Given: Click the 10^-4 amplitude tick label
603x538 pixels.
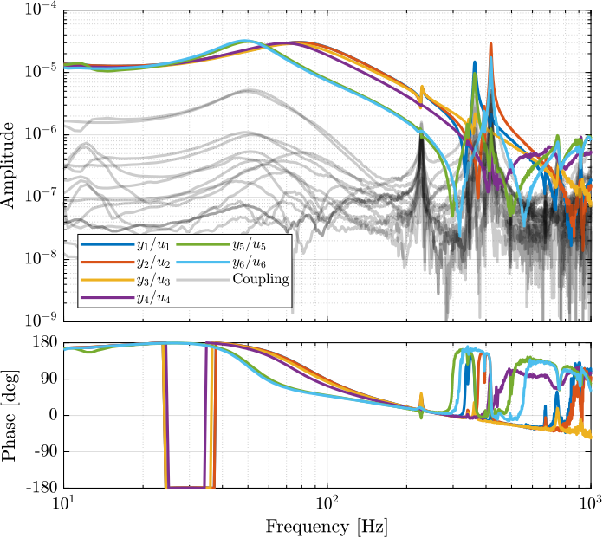Looking at the screenshot, I should [x=41, y=9].
